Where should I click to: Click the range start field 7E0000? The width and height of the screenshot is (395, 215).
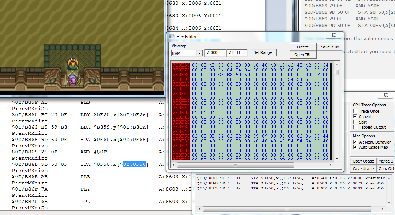coord(215,52)
